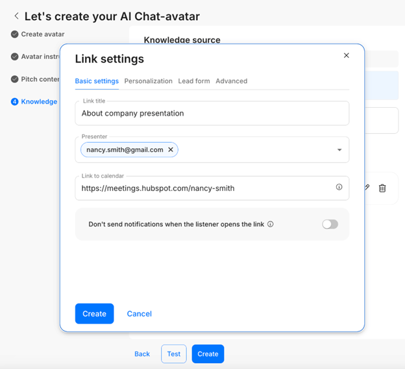Click the Create avatar step checkmark
This screenshot has width=405, height=369.
(14, 34)
